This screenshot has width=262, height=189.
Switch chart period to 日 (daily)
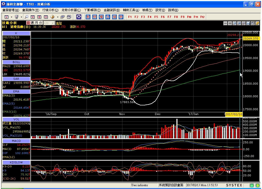click(x=28, y=23)
